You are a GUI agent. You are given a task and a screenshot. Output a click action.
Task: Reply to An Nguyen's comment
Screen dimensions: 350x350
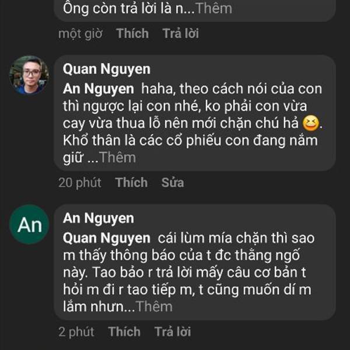click(172, 332)
